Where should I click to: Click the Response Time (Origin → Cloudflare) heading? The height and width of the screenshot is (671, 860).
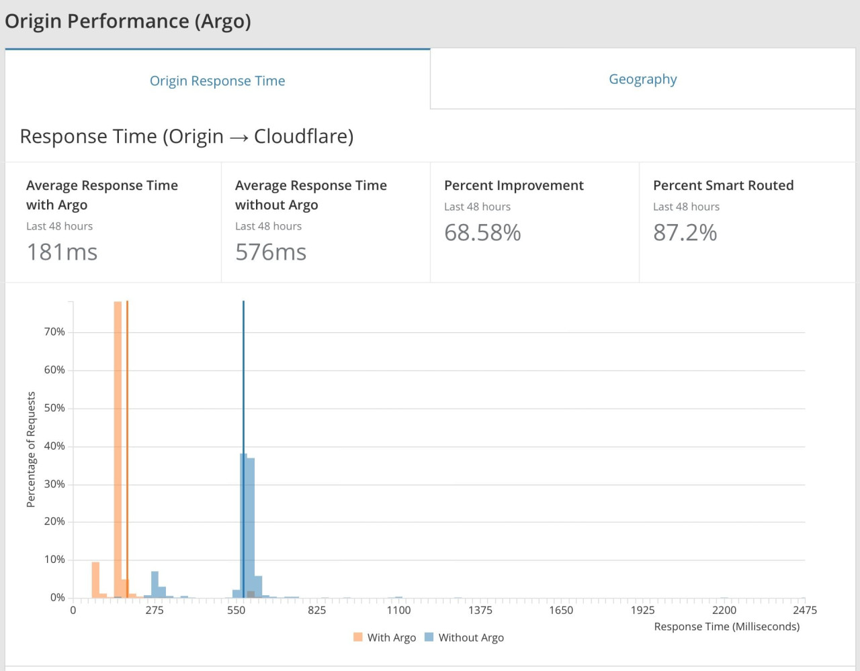(187, 136)
